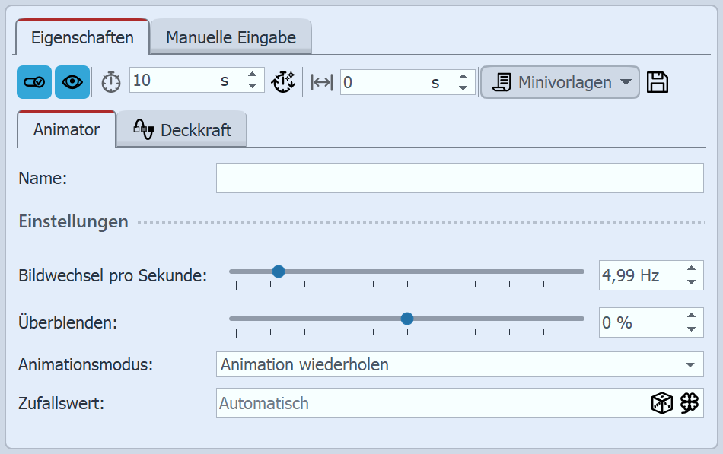Switch to the Manuelle Eingabe tab
The height and width of the screenshot is (454, 723).
[230, 35]
